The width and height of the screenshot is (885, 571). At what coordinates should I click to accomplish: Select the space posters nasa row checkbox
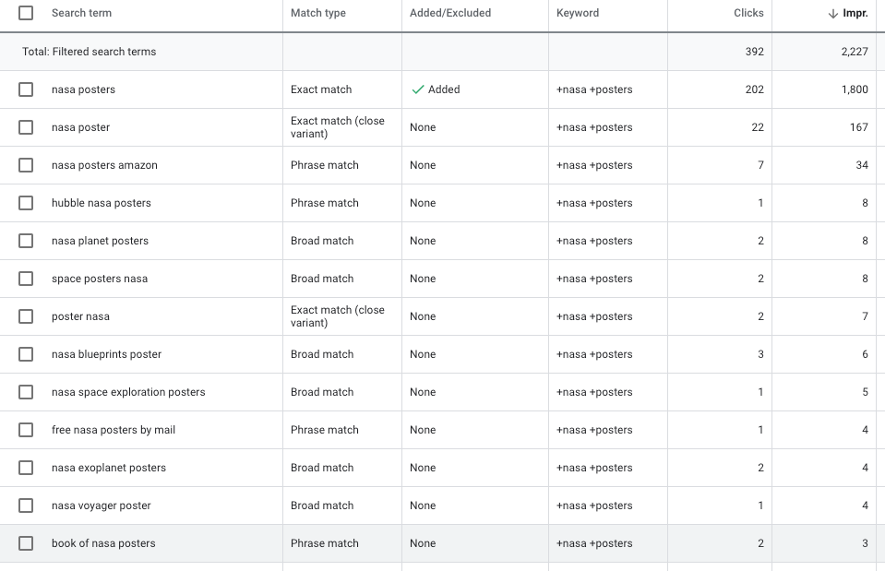[26, 279]
